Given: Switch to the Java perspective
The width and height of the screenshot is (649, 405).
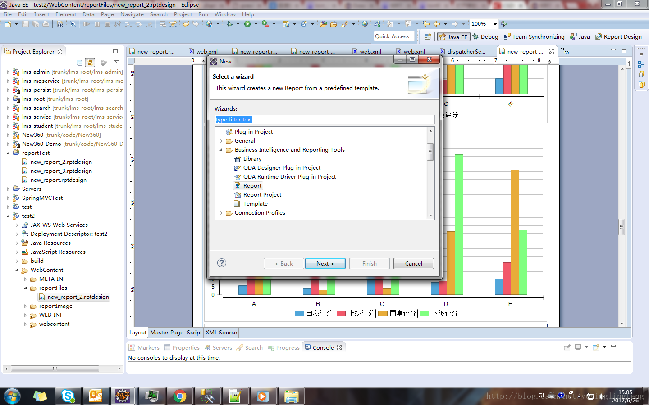Looking at the screenshot, I should click(x=580, y=37).
